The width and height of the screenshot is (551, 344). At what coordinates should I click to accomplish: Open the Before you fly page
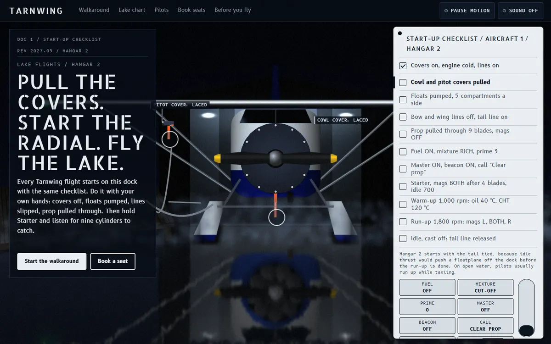tap(233, 10)
